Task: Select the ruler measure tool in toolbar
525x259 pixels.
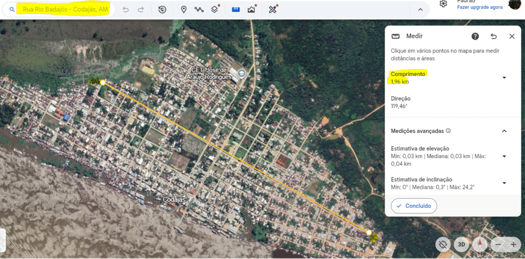Action: [236, 10]
